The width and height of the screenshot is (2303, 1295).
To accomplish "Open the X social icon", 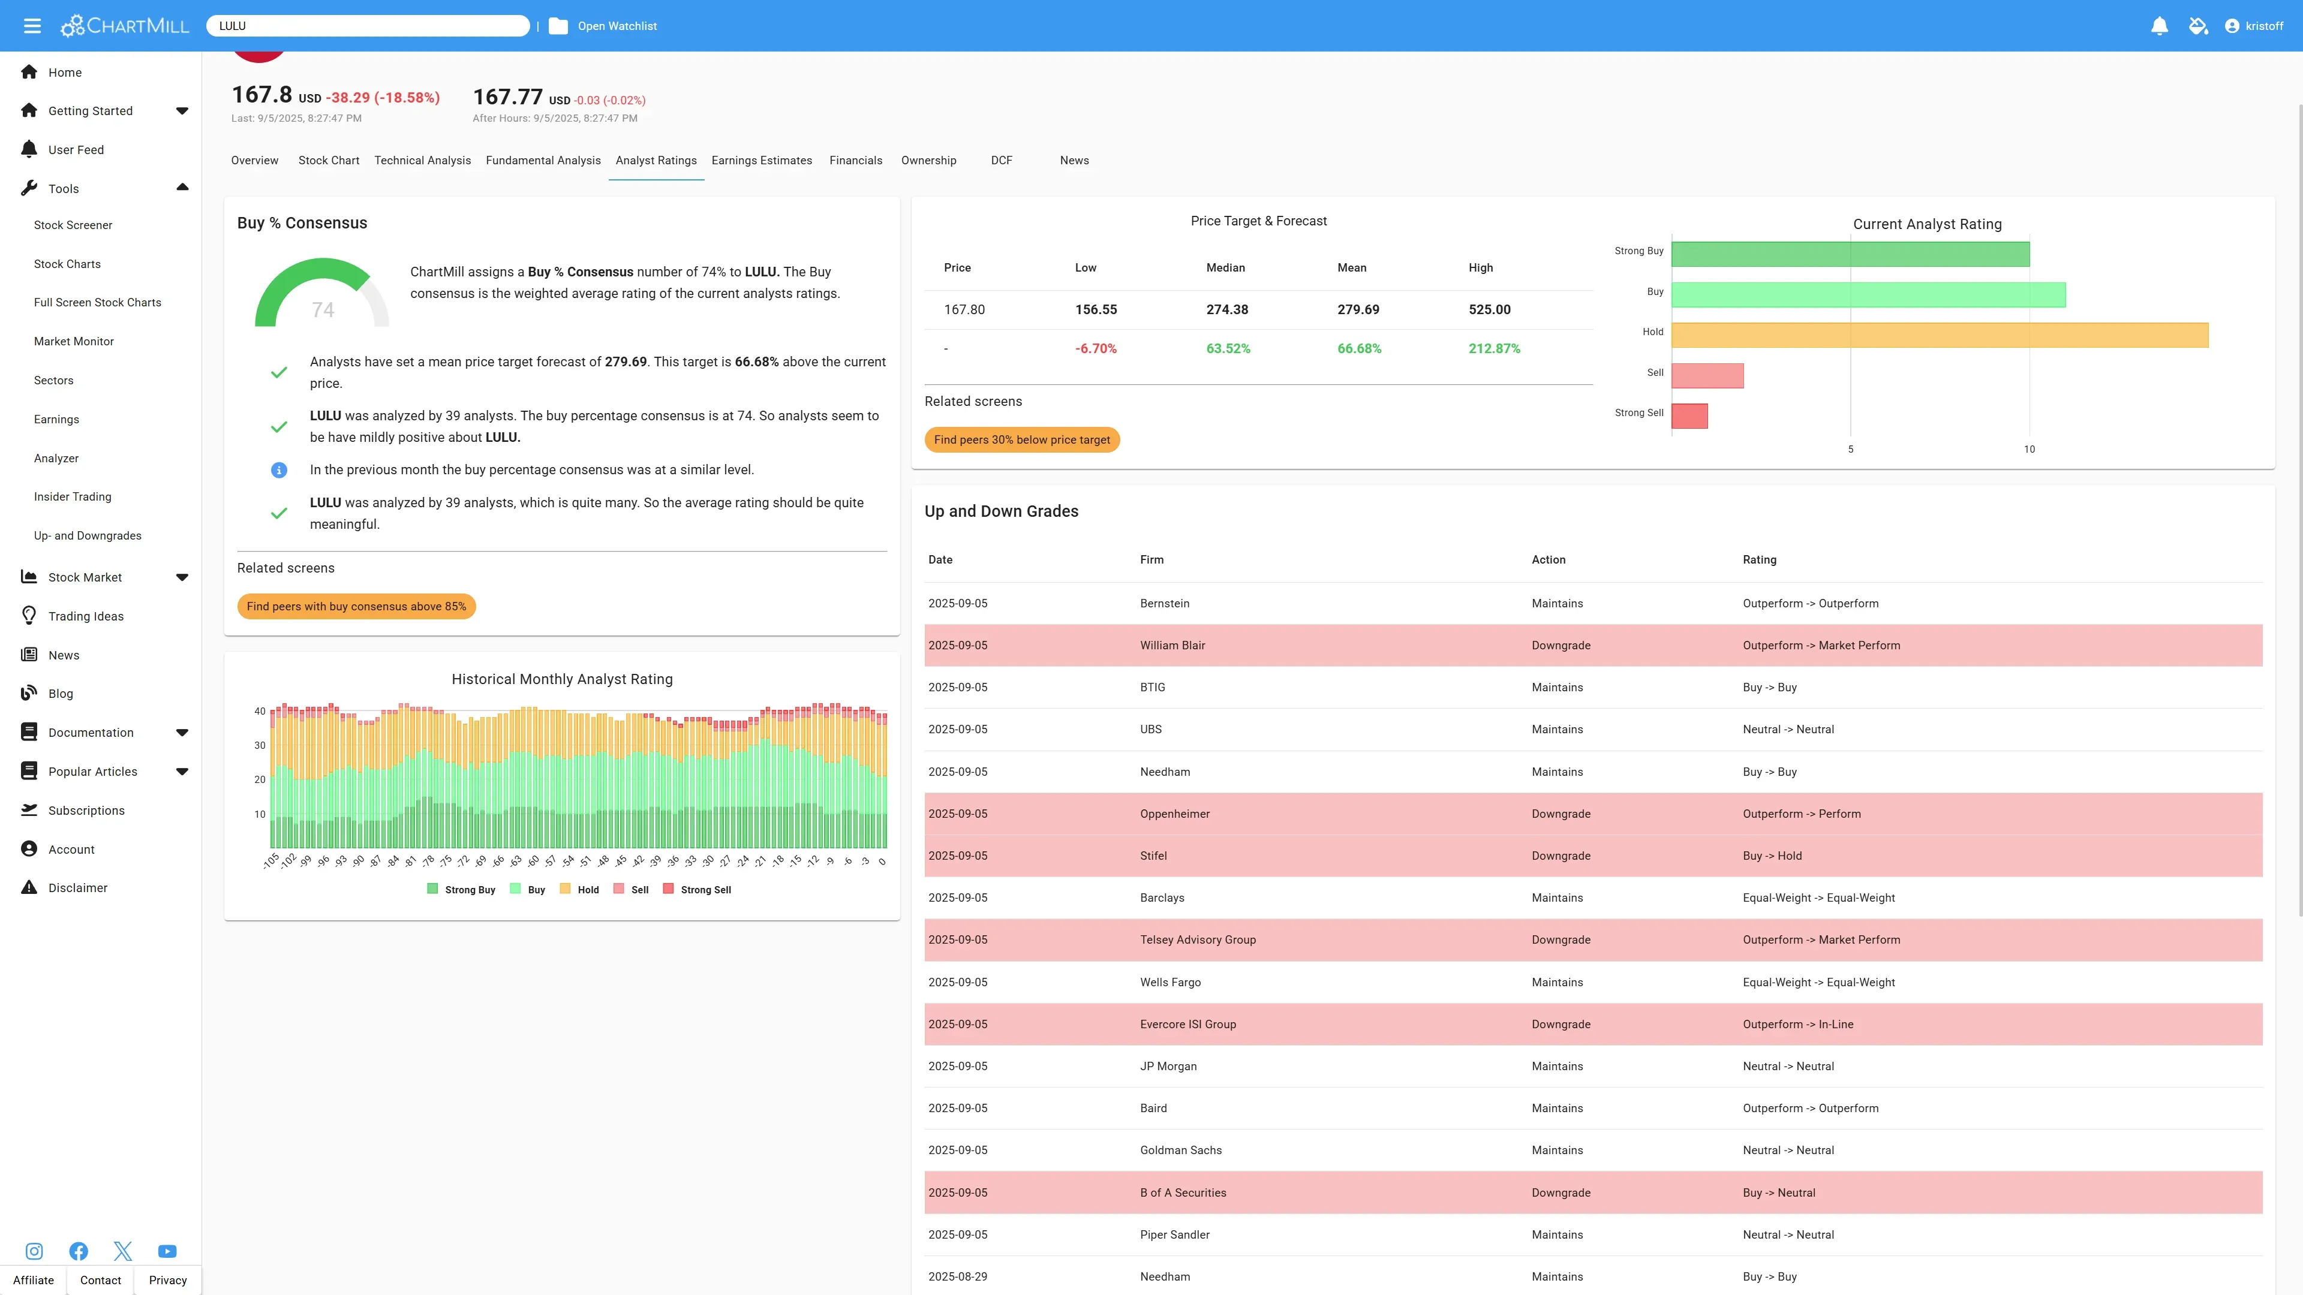I will click(x=124, y=1251).
